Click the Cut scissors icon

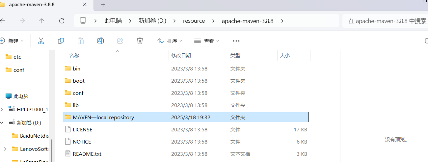click(x=41, y=41)
